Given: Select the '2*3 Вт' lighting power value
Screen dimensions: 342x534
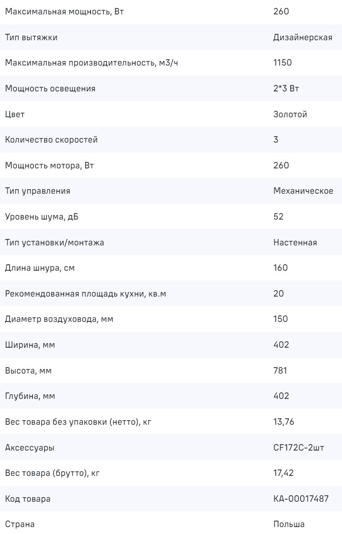Looking at the screenshot, I should (x=286, y=88).
